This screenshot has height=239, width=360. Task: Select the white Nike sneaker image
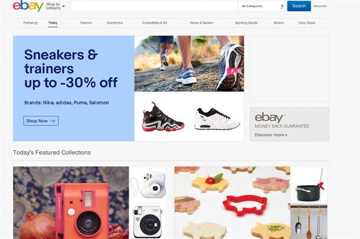point(217,118)
